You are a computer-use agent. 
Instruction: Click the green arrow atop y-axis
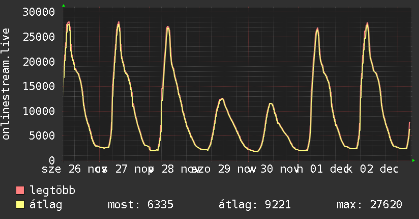click(x=64, y=6)
